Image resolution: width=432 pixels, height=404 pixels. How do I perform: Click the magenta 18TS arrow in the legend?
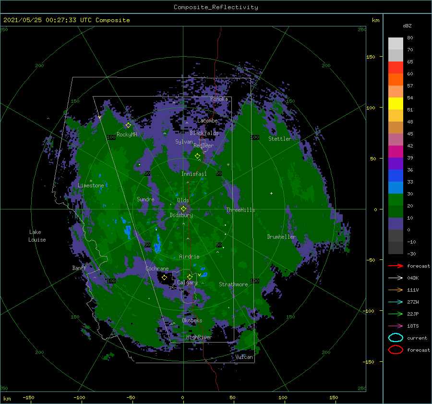396,326
